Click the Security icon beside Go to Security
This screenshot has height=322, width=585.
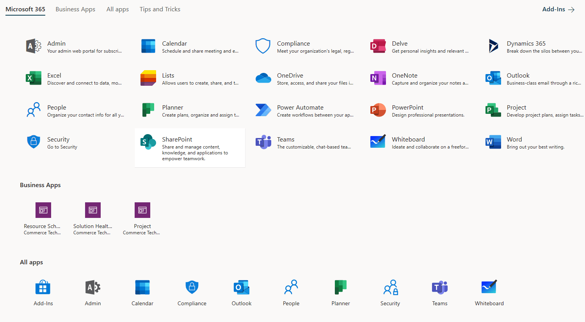34,142
